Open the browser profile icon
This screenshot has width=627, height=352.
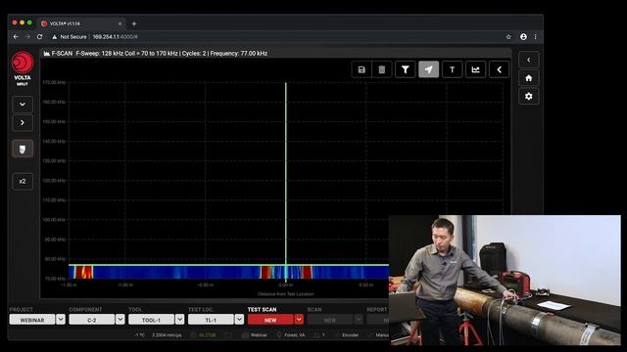tap(523, 37)
